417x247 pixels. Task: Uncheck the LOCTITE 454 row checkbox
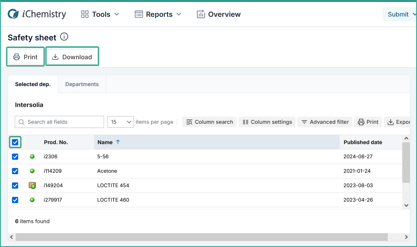point(15,185)
